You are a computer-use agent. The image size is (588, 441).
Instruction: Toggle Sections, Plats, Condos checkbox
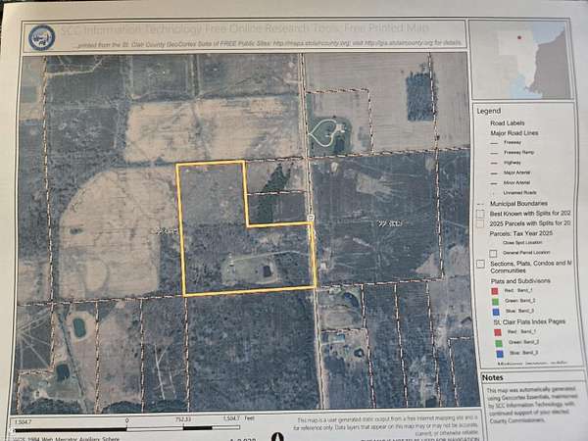(x=479, y=265)
